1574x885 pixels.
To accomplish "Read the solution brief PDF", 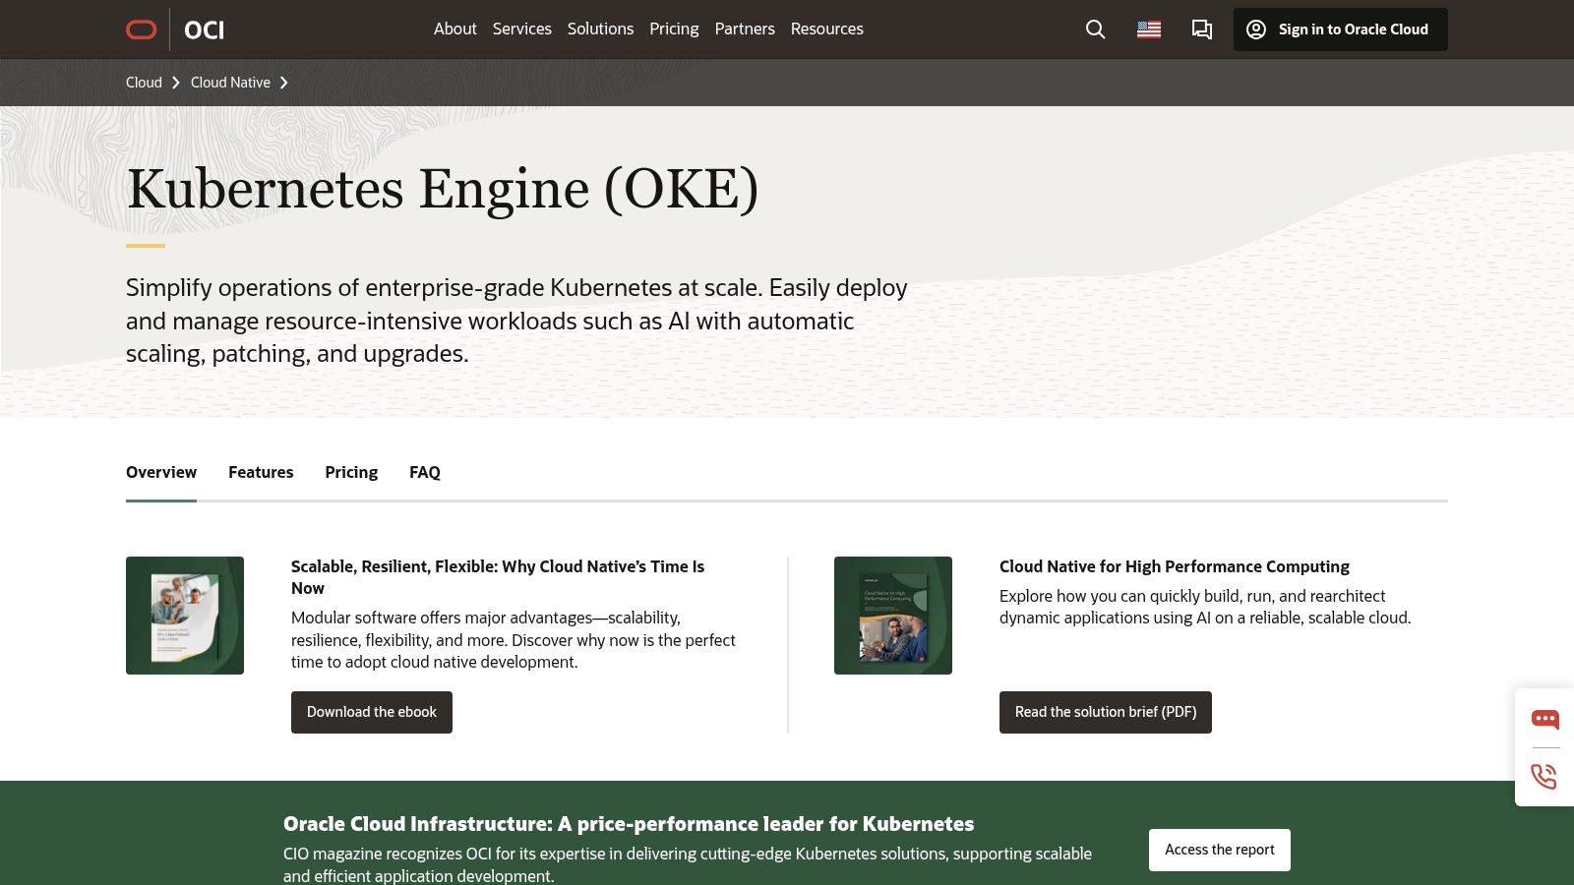I will coord(1105,711).
